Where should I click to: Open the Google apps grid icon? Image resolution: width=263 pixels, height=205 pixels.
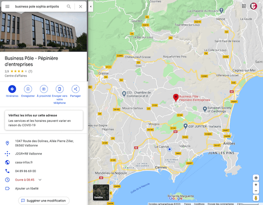coord(244,6)
